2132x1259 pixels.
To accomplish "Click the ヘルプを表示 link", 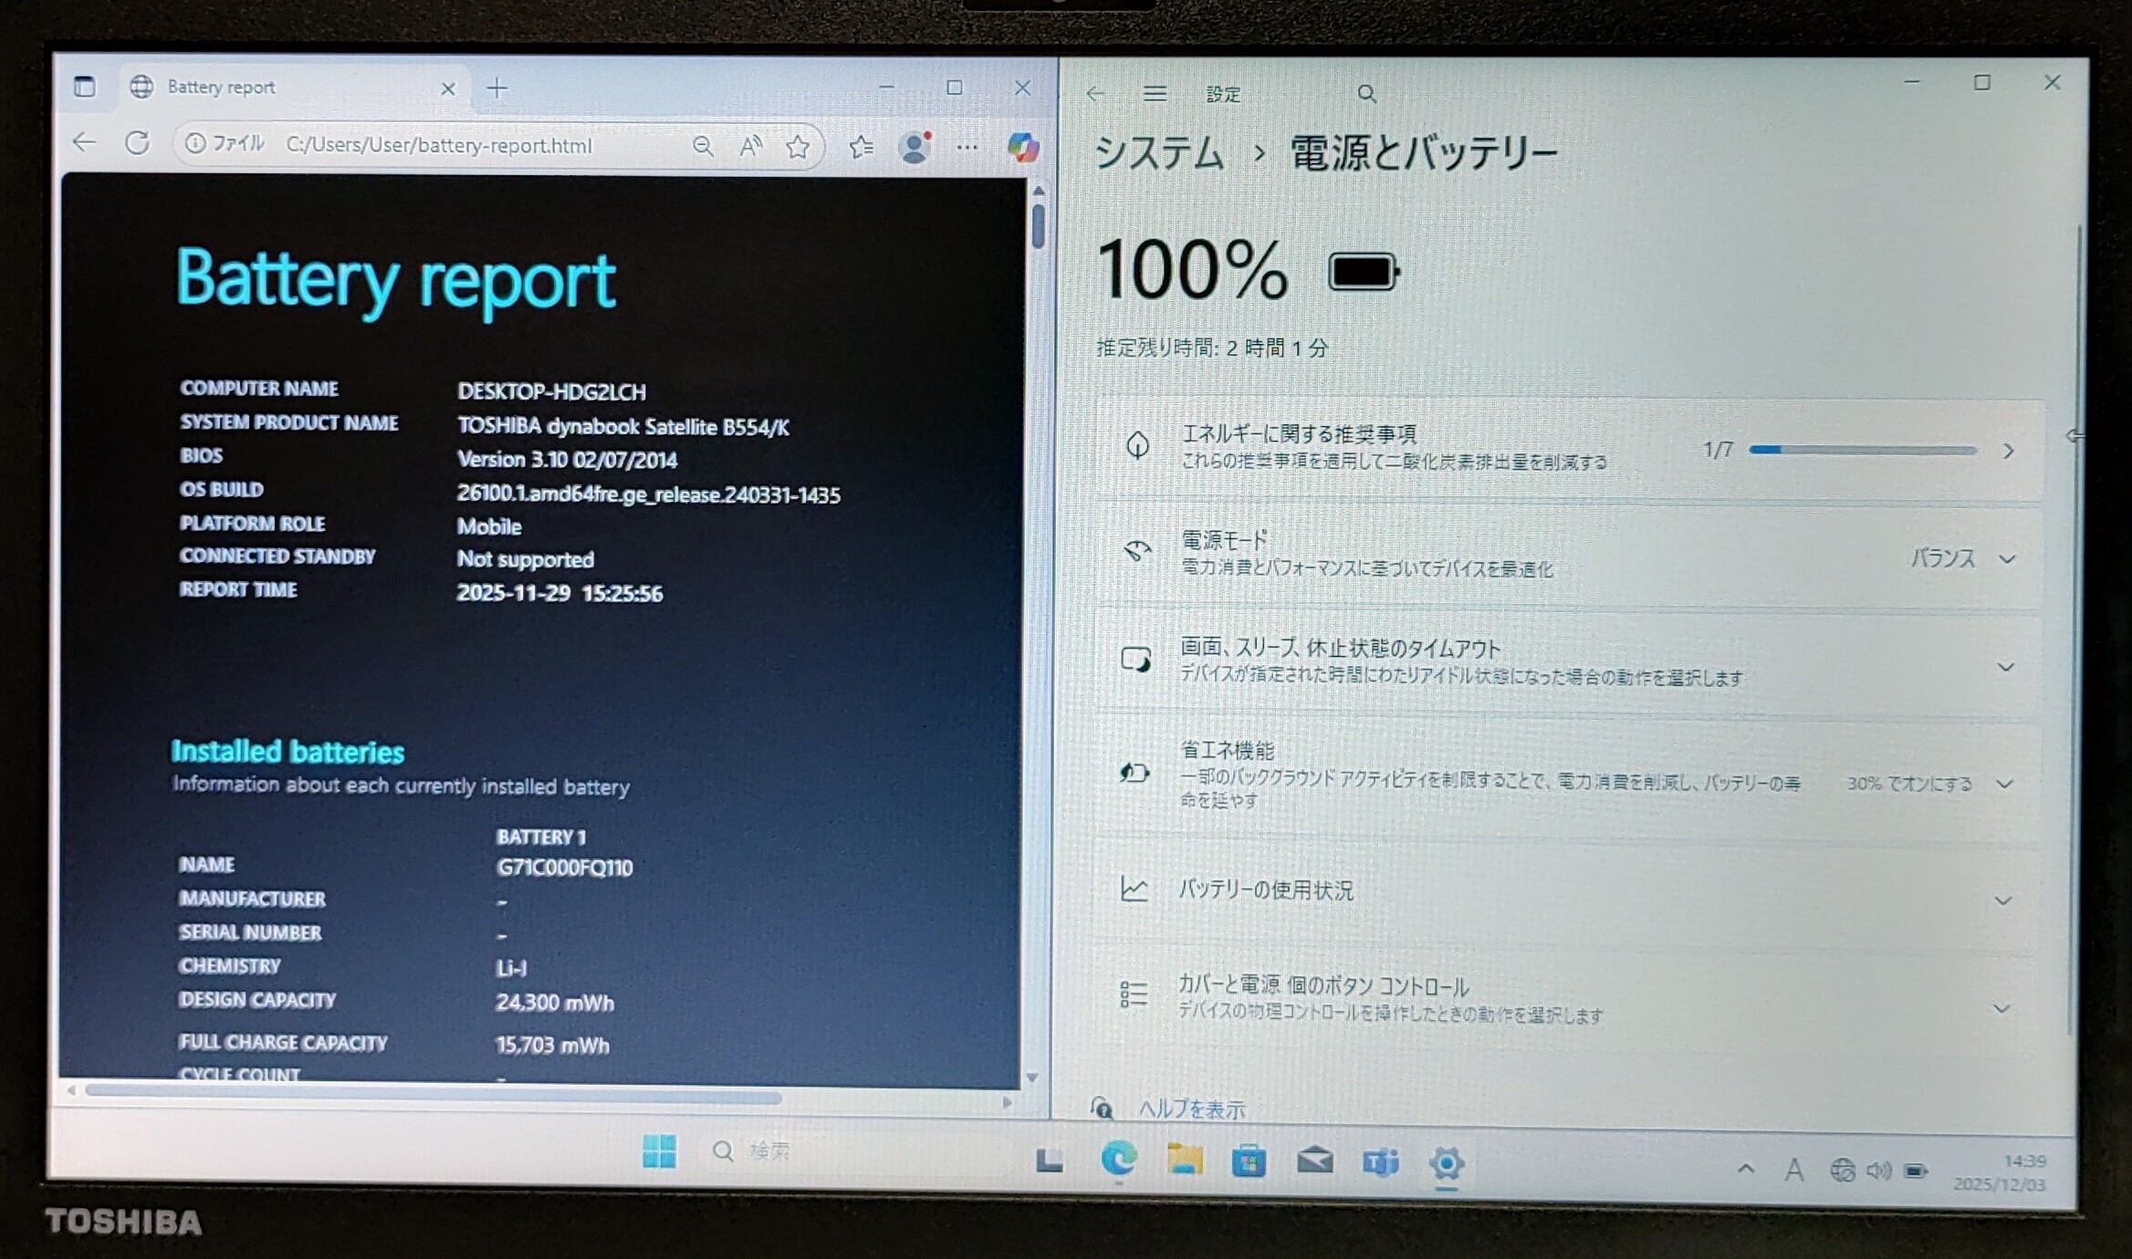I will [1191, 1109].
